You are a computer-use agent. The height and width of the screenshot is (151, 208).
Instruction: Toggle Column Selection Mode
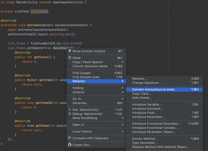tap(96, 66)
